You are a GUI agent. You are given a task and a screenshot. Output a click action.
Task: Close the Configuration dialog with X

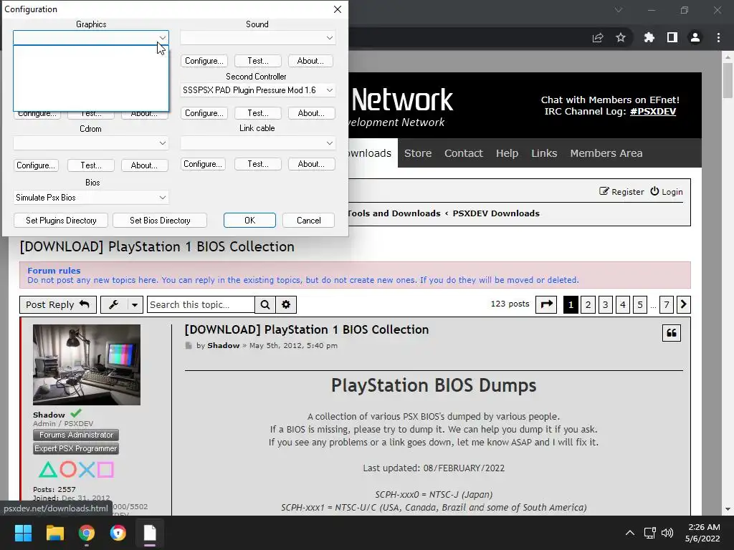(338, 9)
